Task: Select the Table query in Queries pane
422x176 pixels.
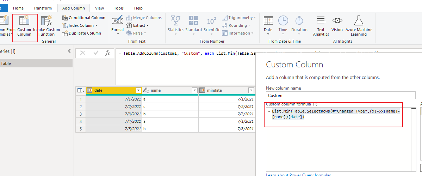Action: pos(36,63)
